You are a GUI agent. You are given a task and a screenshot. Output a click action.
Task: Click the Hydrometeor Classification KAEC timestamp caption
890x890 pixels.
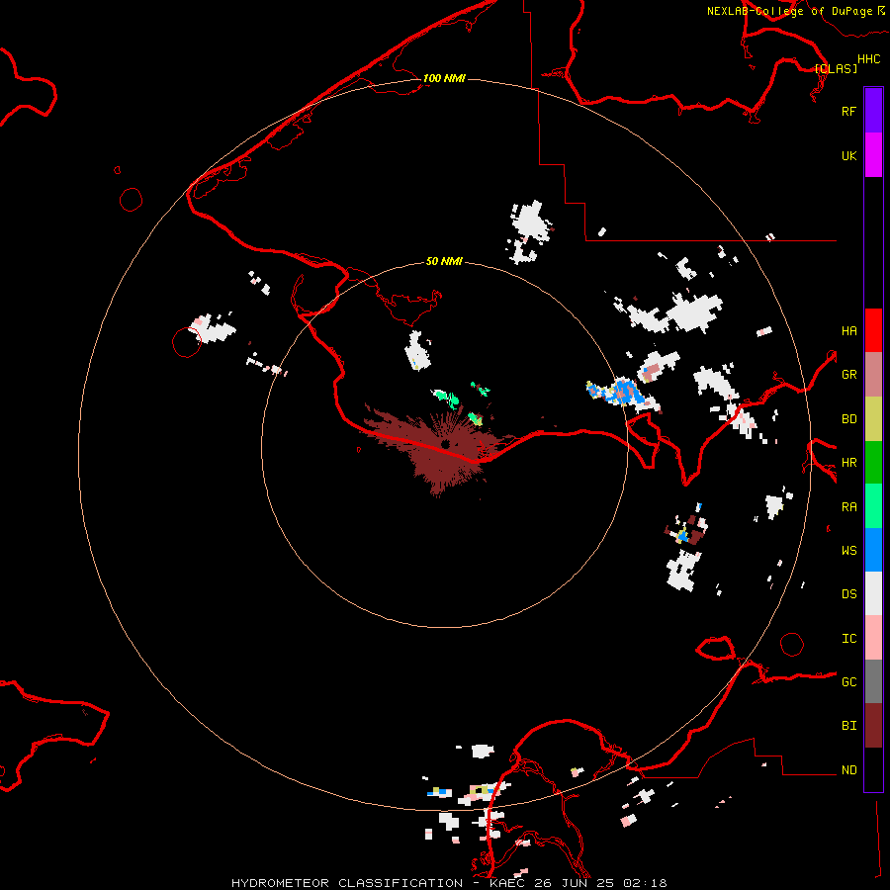pos(449,883)
